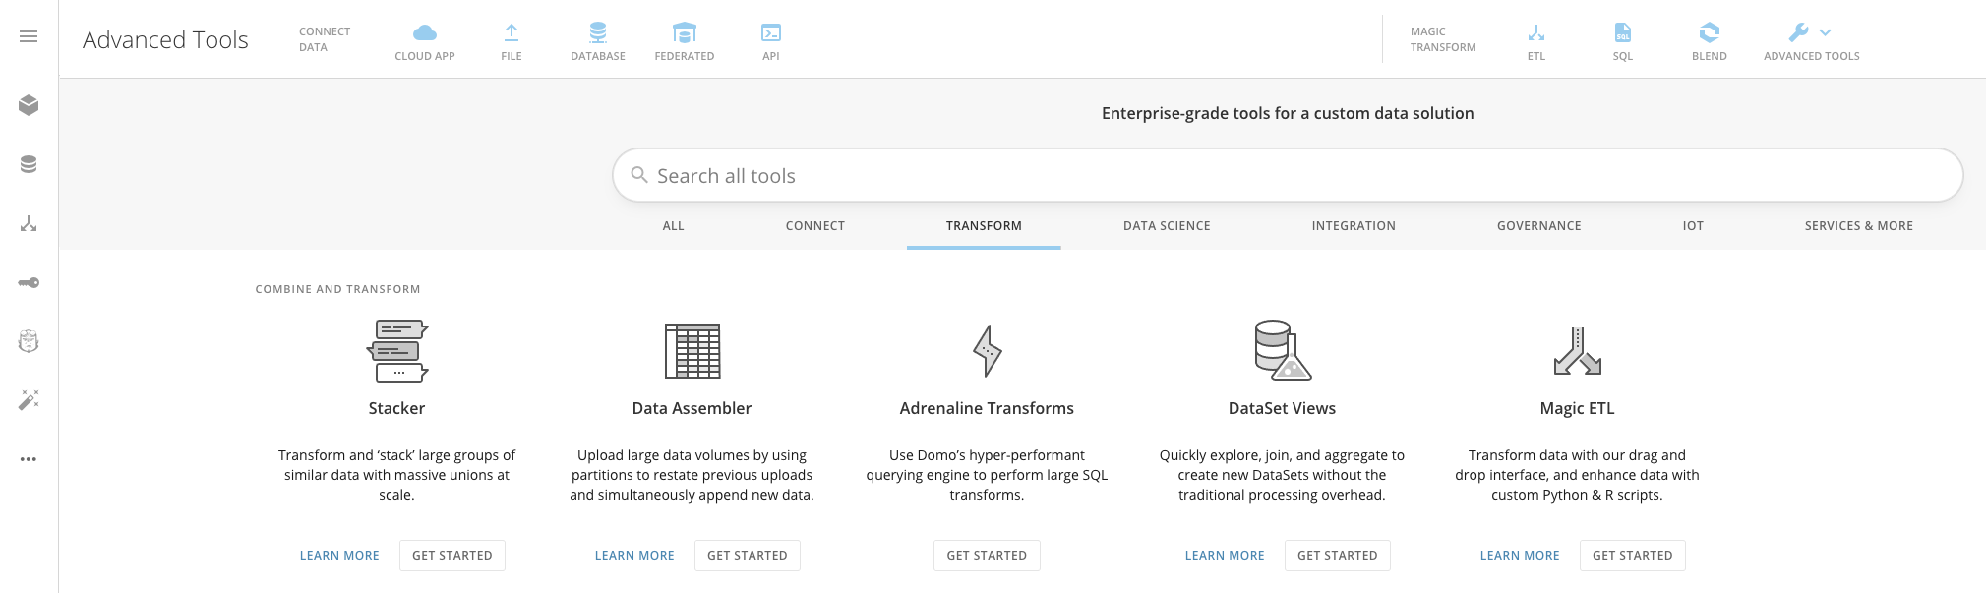Click the Stacker tool icon

coord(397,350)
